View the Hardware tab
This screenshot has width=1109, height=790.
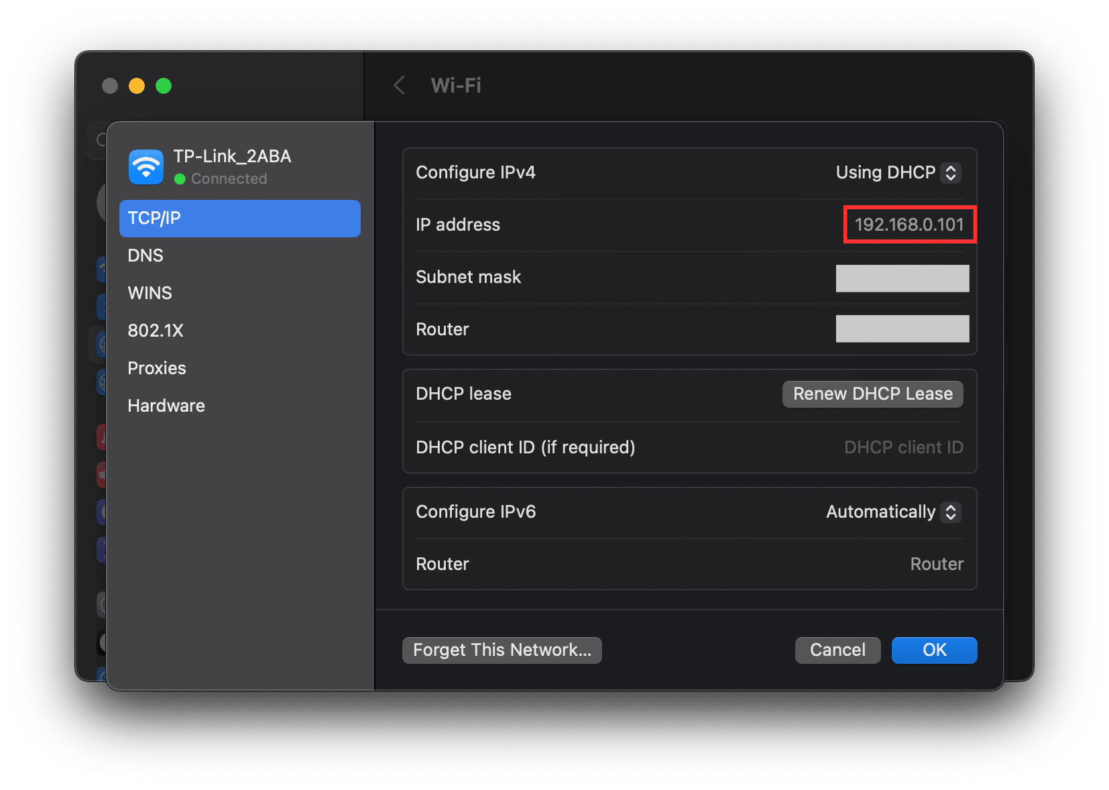pos(166,406)
